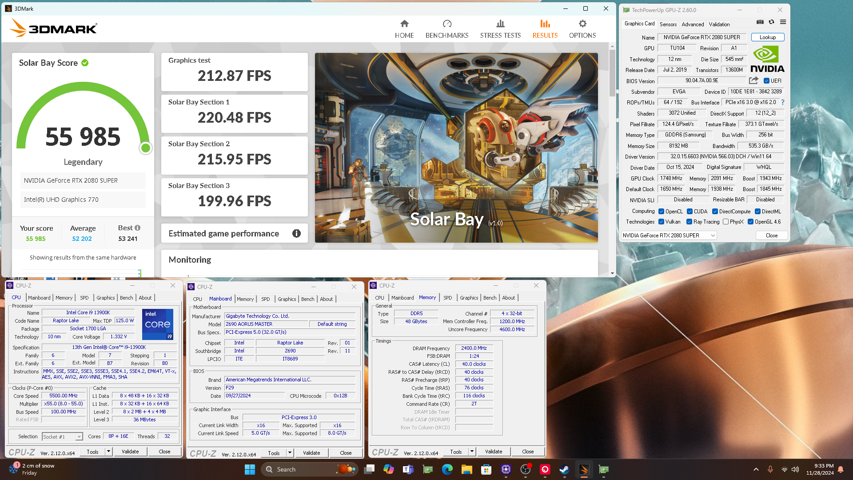This screenshot has width=853, height=480.
Task: Switch to the Validation tab in GPU-Z
Action: (719, 24)
